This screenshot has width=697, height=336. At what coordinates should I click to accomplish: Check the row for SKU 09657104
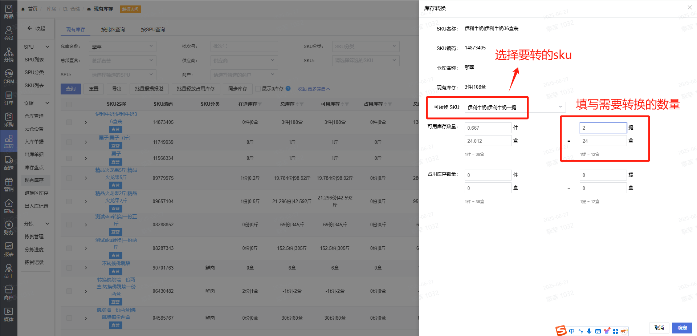point(69,201)
